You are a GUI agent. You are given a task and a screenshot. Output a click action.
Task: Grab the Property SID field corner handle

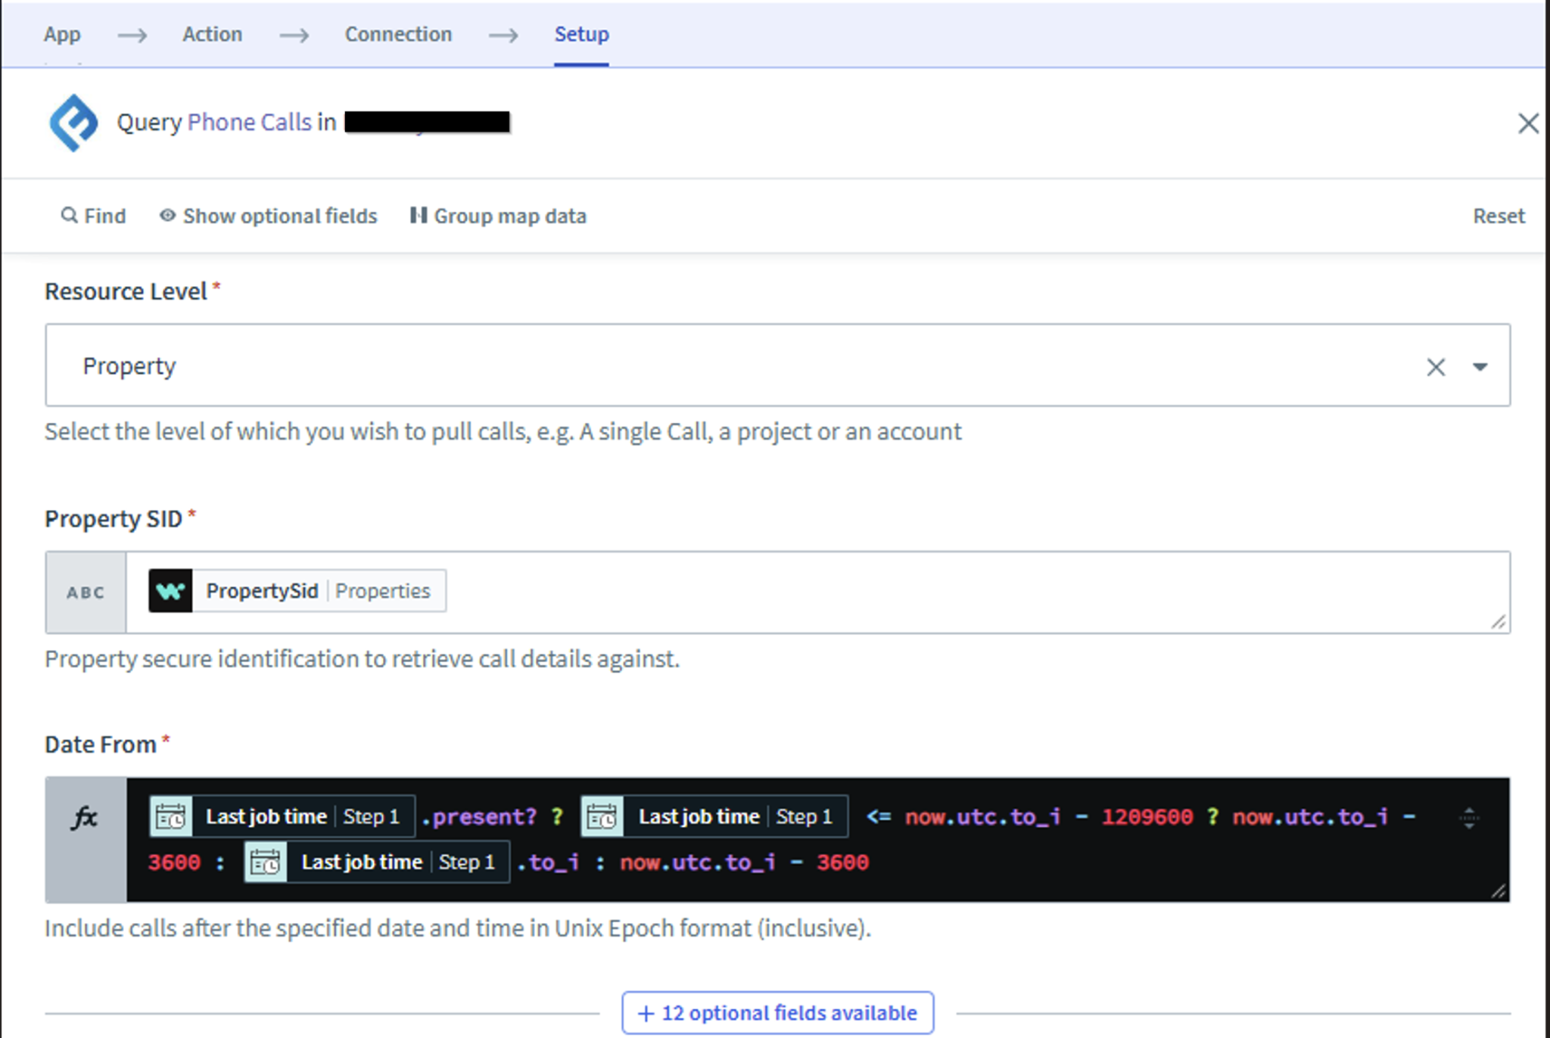(1499, 622)
